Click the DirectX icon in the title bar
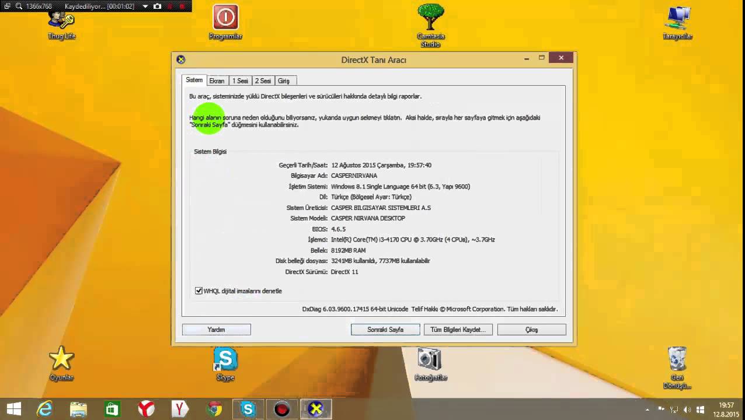Image resolution: width=745 pixels, height=420 pixels. click(181, 60)
